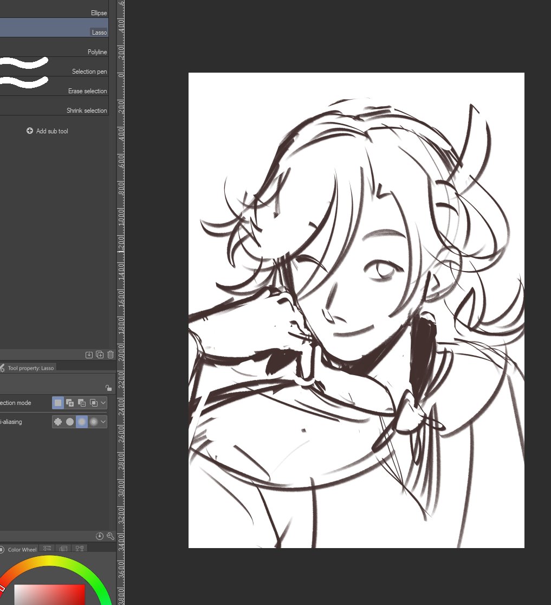
Task: Open the Intermediate Color tab icon
Action: point(80,548)
